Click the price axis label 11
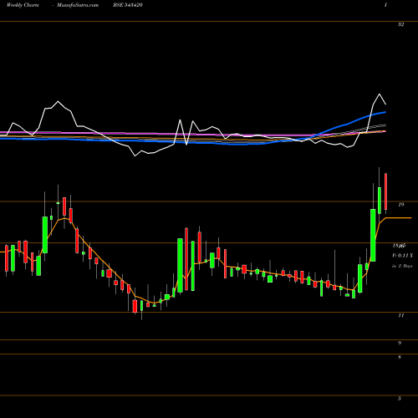This screenshot has width=418, height=418. click(400, 315)
